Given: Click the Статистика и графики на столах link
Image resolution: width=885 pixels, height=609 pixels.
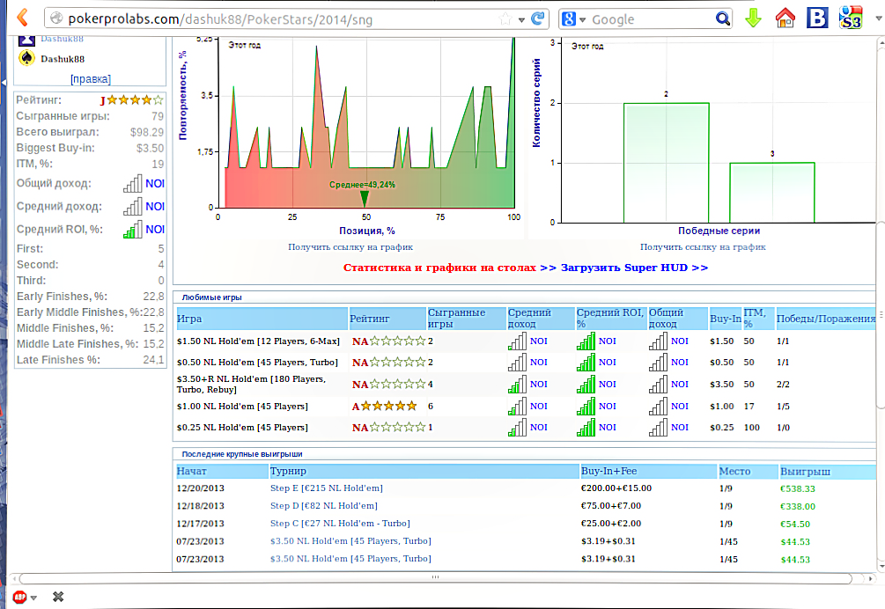Looking at the screenshot, I should pos(439,268).
